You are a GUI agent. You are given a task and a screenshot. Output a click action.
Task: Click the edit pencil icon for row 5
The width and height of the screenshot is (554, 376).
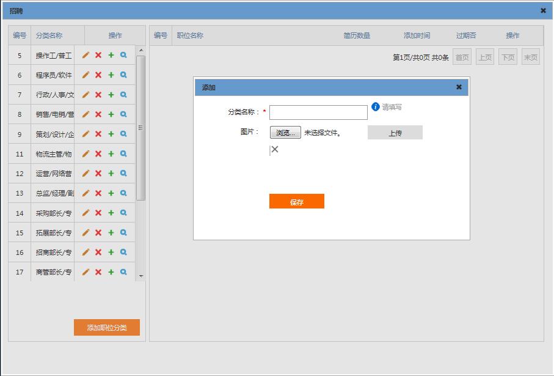(86, 55)
